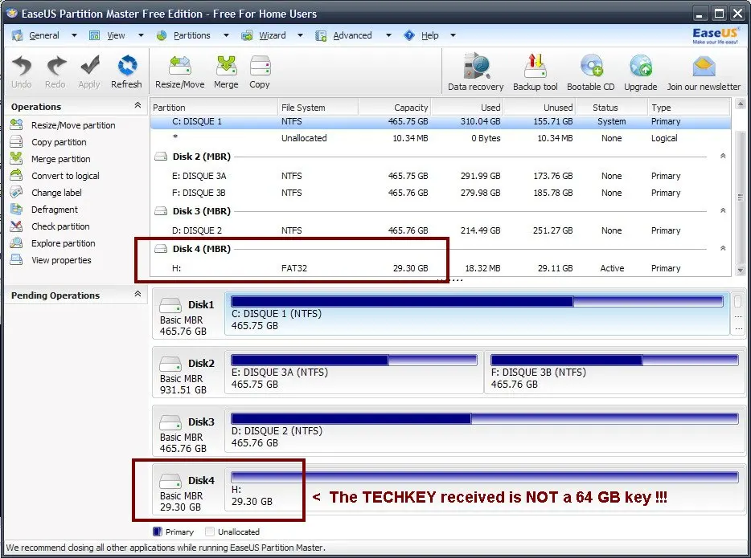This screenshot has height=558, width=751.
Task: Click Join our newsletter icon
Action: coord(704,66)
